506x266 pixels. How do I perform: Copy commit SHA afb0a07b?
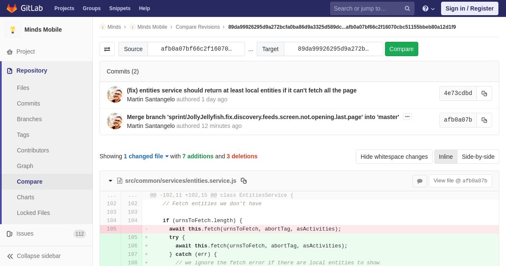pos(484,120)
